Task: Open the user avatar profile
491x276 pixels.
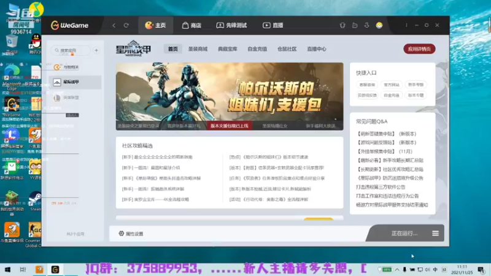Action: click(379, 25)
